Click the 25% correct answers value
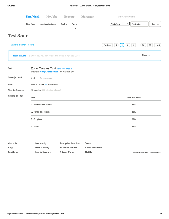Screen dimensions: 169x219 (134, 127)
